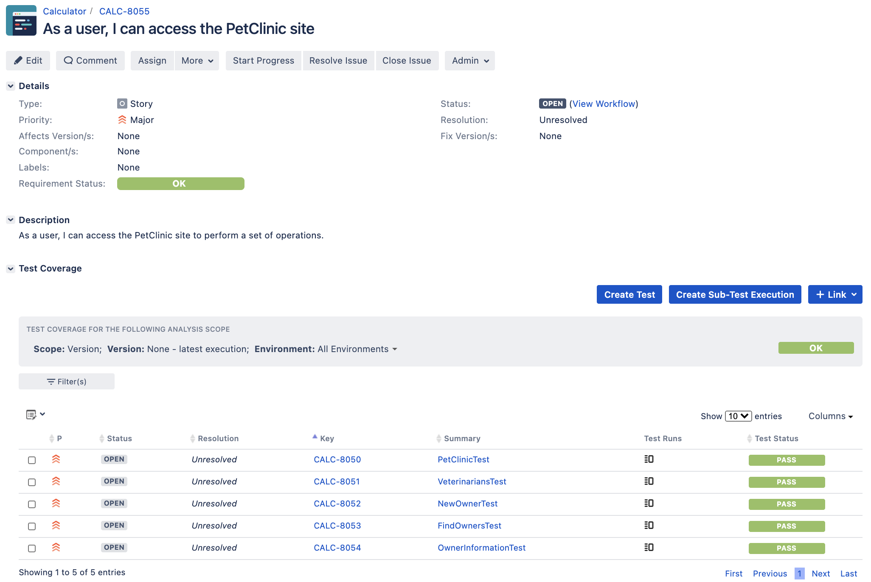
Task: Tick the checkbox for CALC-8051
Action: (32, 482)
